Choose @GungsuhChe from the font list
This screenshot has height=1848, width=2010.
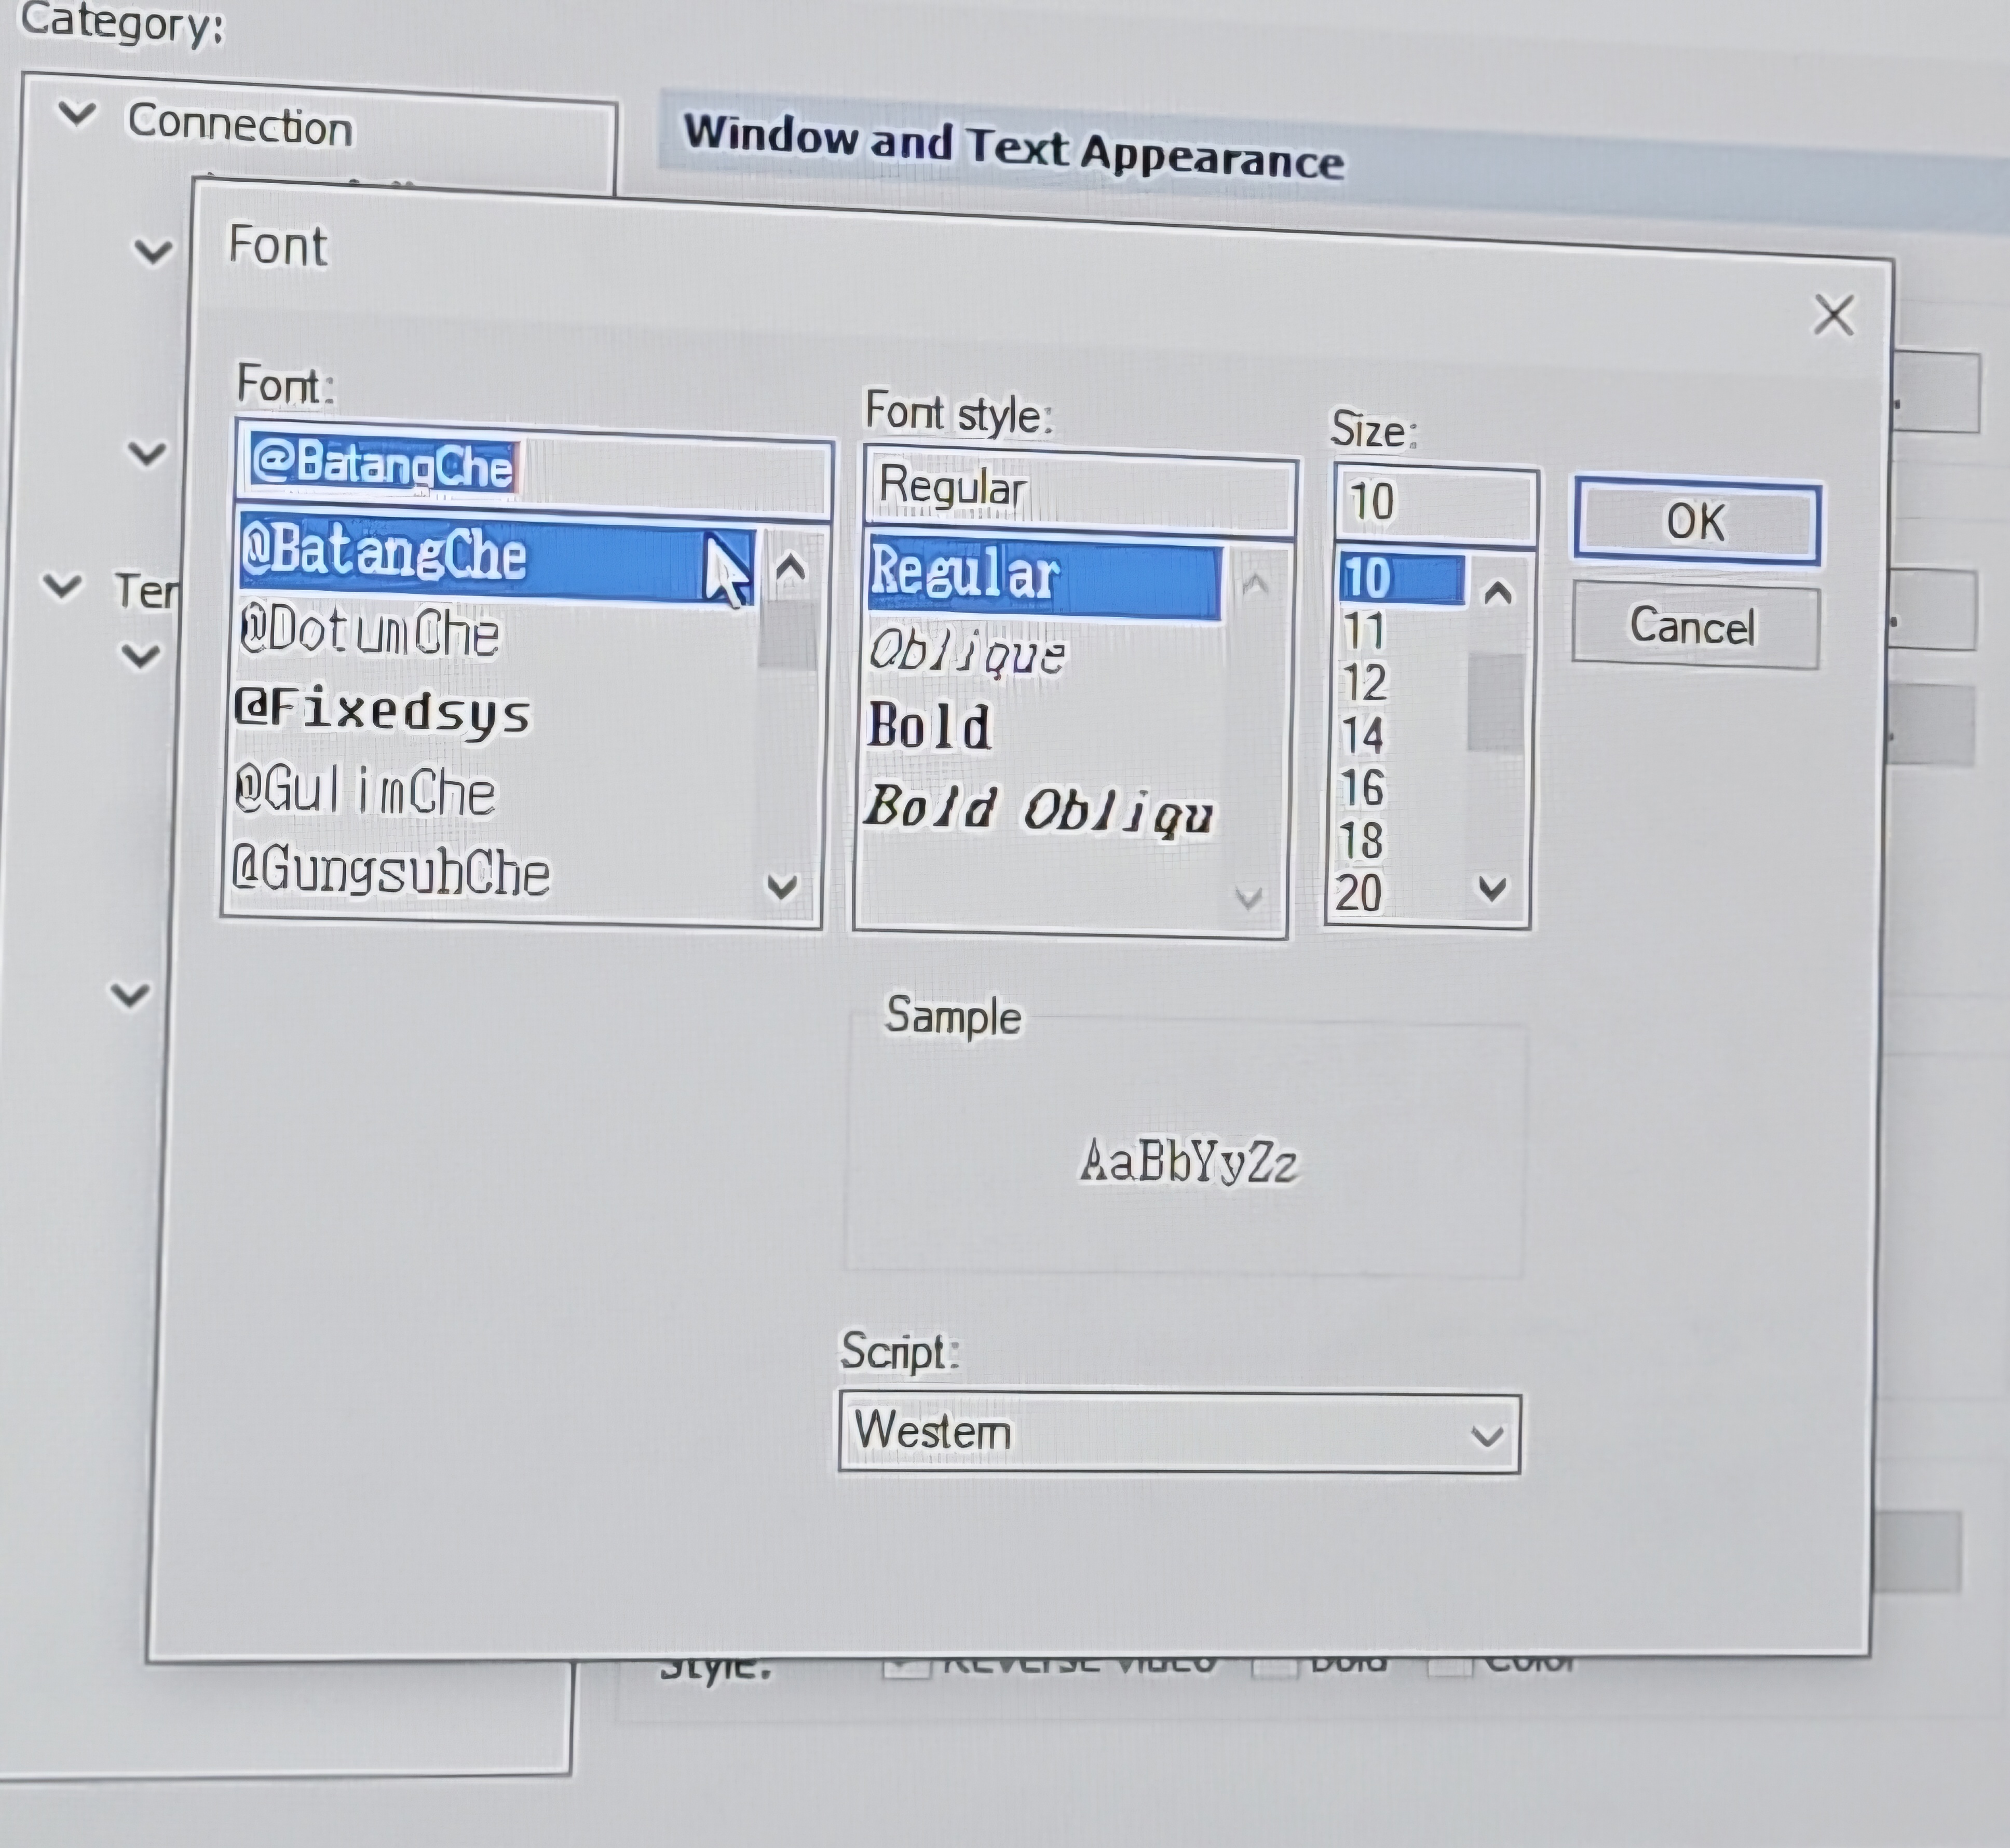coord(391,872)
